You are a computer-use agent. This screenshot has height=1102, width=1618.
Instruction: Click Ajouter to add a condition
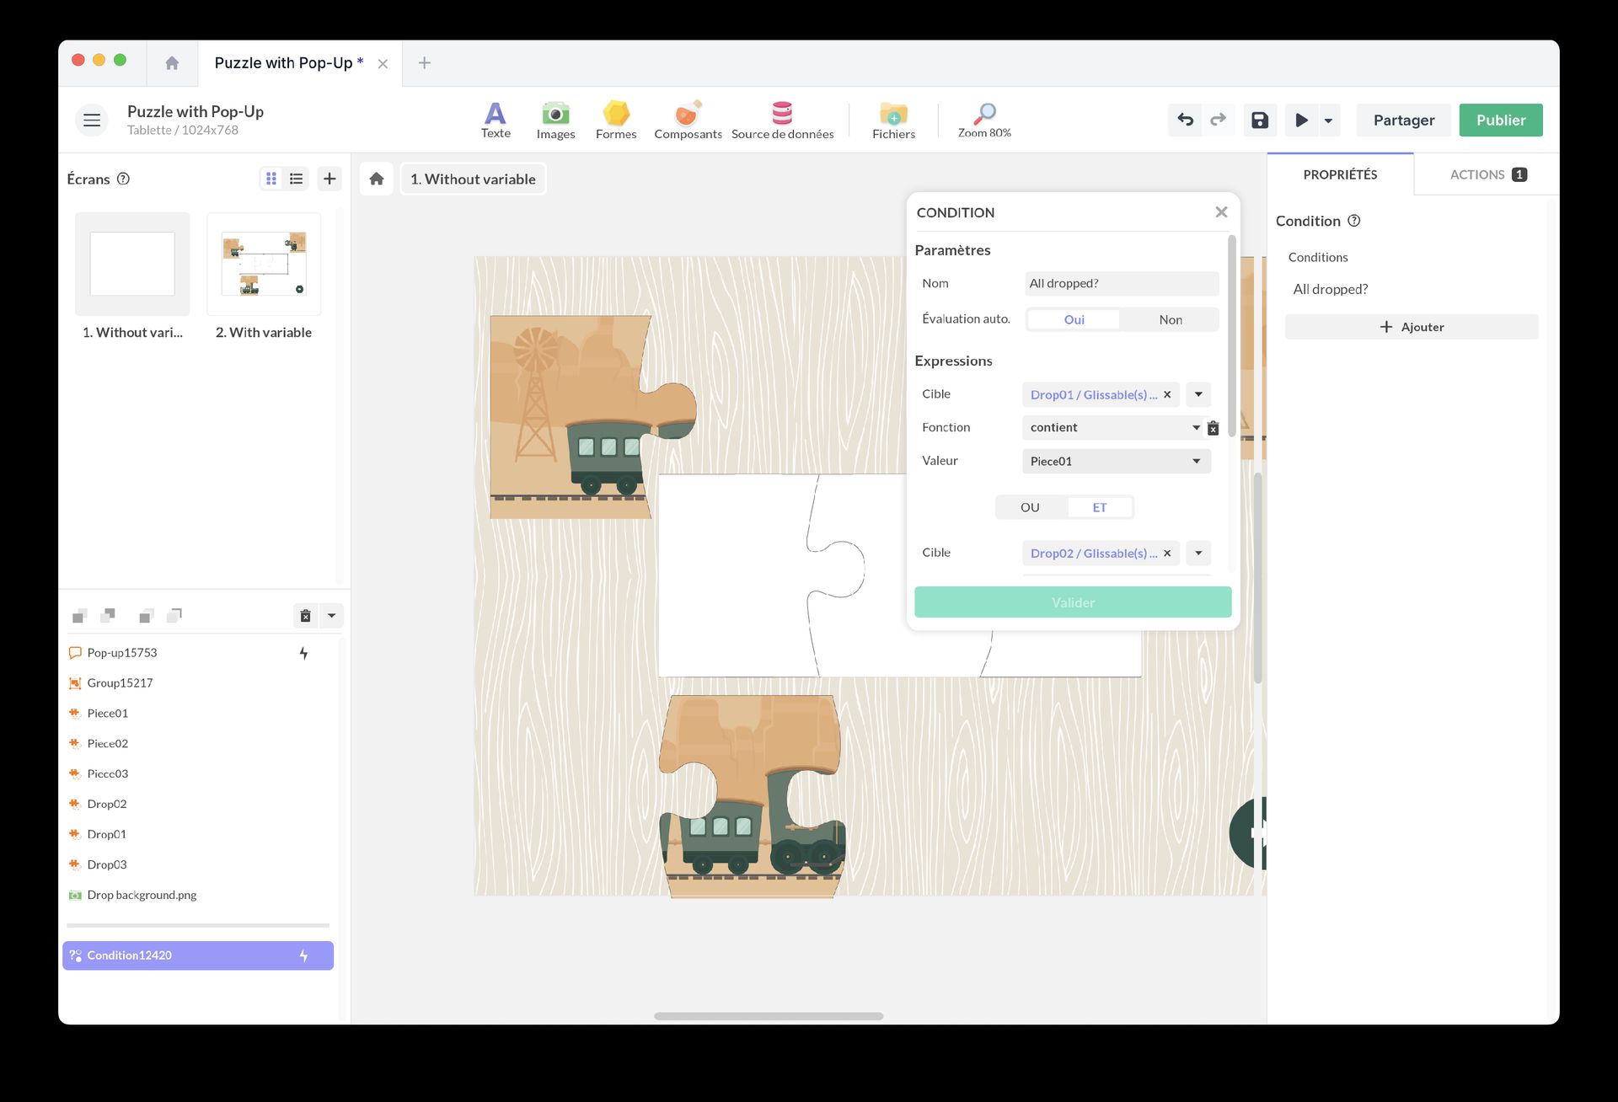pyautogui.click(x=1411, y=327)
